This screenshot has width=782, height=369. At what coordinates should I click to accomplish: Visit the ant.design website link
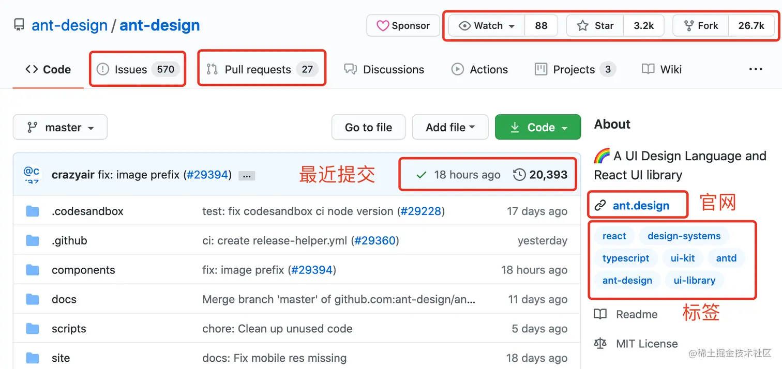[641, 206]
